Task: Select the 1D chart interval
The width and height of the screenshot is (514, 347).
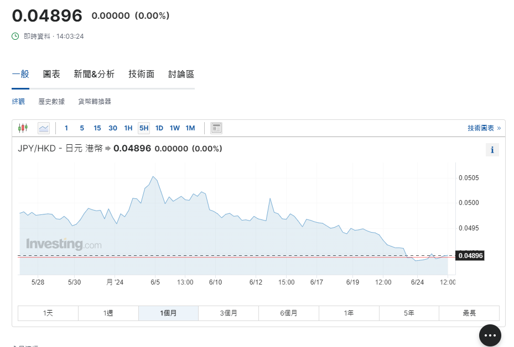Action: pos(159,128)
